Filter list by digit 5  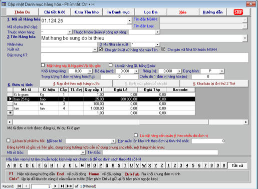point(193,165)
